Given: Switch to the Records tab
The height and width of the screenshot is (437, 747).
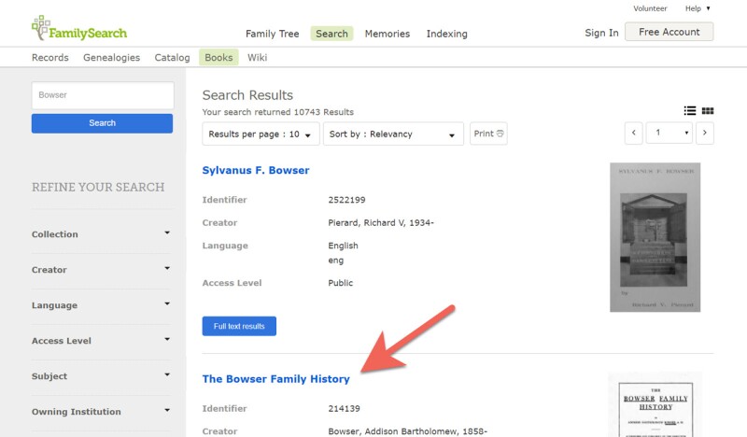Looking at the screenshot, I should pos(50,58).
